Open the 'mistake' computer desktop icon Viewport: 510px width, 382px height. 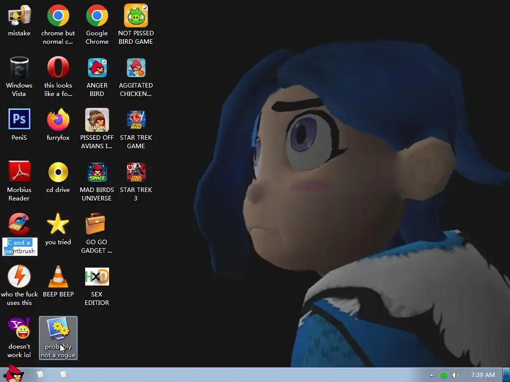pyautogui.click(x=19, y=15)
